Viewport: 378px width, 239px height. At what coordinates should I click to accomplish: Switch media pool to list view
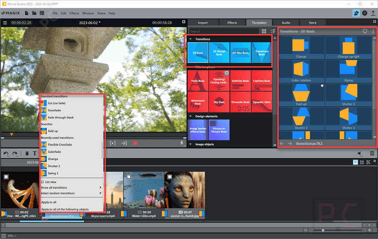click(x=273, y=31)
